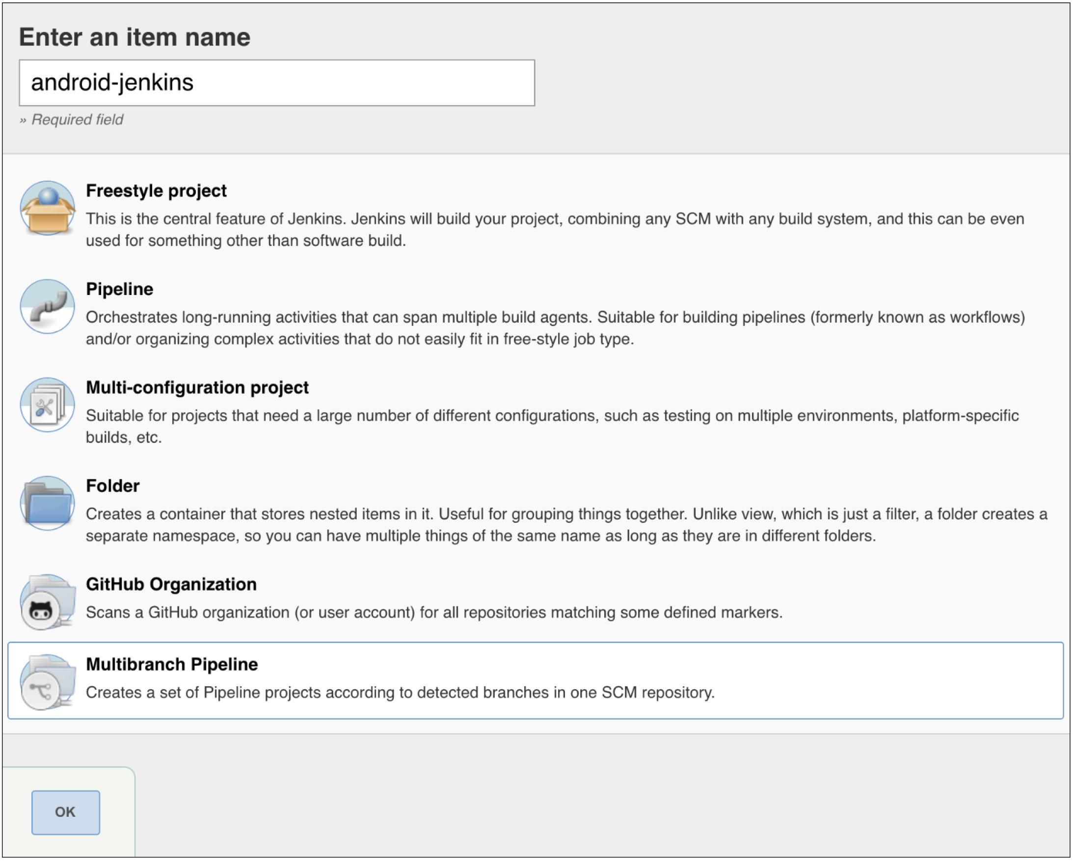
Task: Pick the Folder item type title
Action: 112,486
